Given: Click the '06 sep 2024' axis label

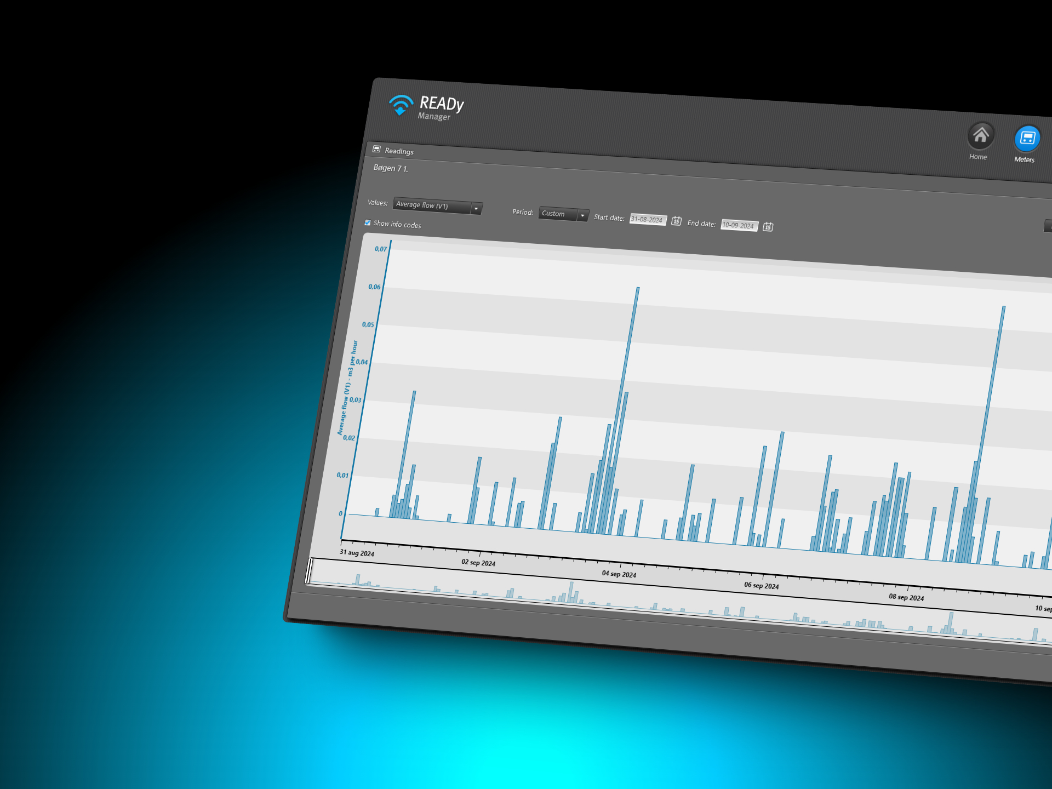Looking at the screenshot, I should click(761, 586).
